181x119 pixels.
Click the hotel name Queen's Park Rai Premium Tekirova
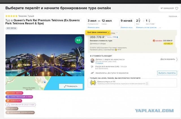pyautogui.click(x=42, y=22)
